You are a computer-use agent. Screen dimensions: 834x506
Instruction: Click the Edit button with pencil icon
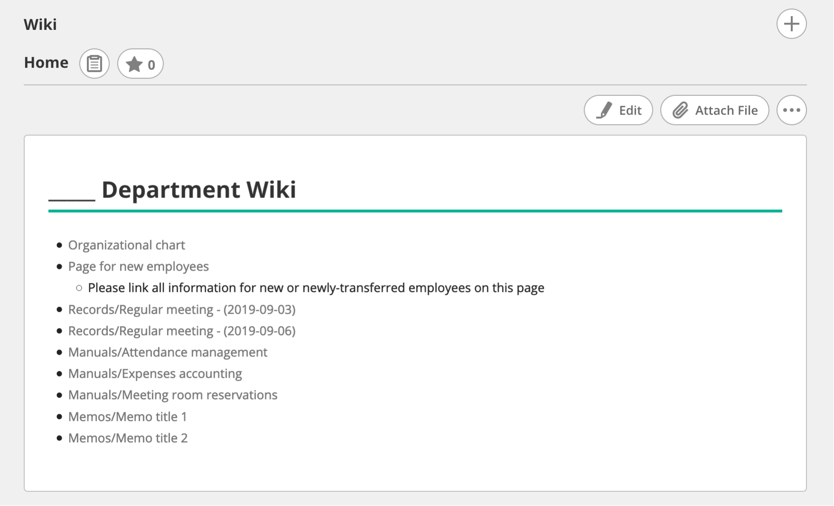[x=618, y=110]
